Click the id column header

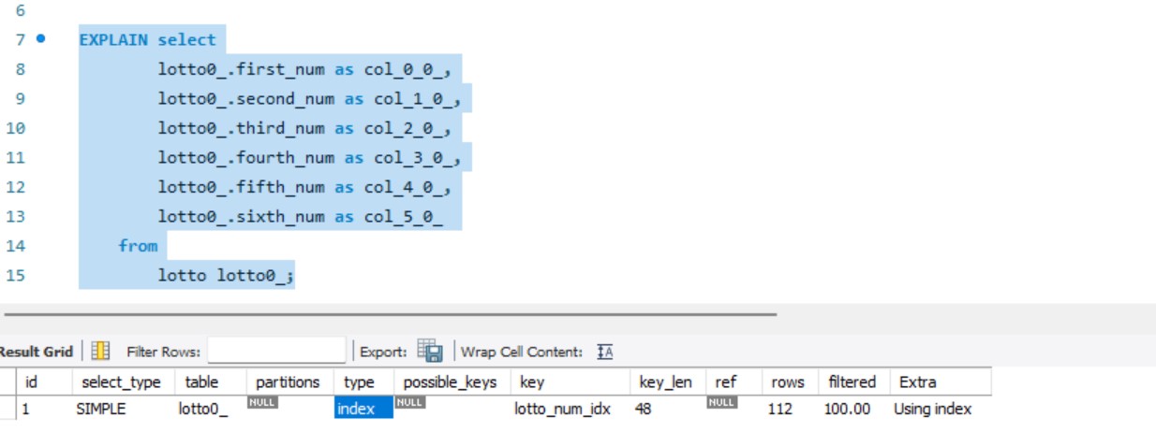pos(44,382)
